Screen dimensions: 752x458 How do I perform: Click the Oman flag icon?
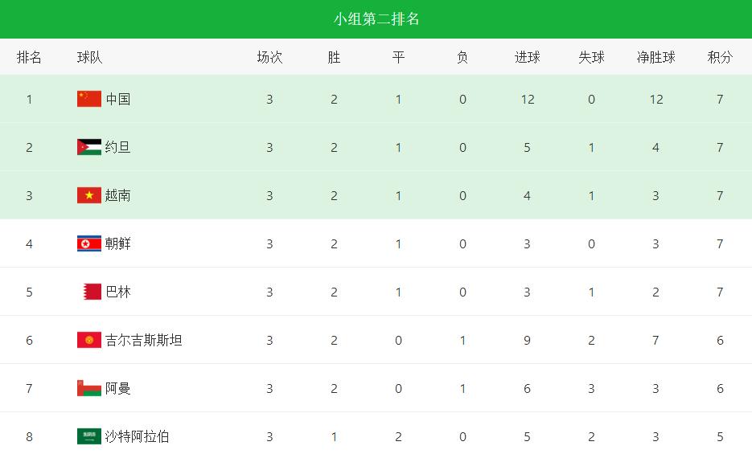pyautogui.click(x=89, y=388)
